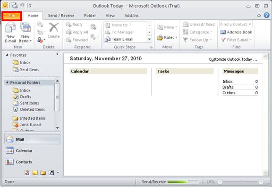The width and height of the screenshot is (272, 187).
Task: Open the Add-Ins tab
Action: (x=131, y=16)
